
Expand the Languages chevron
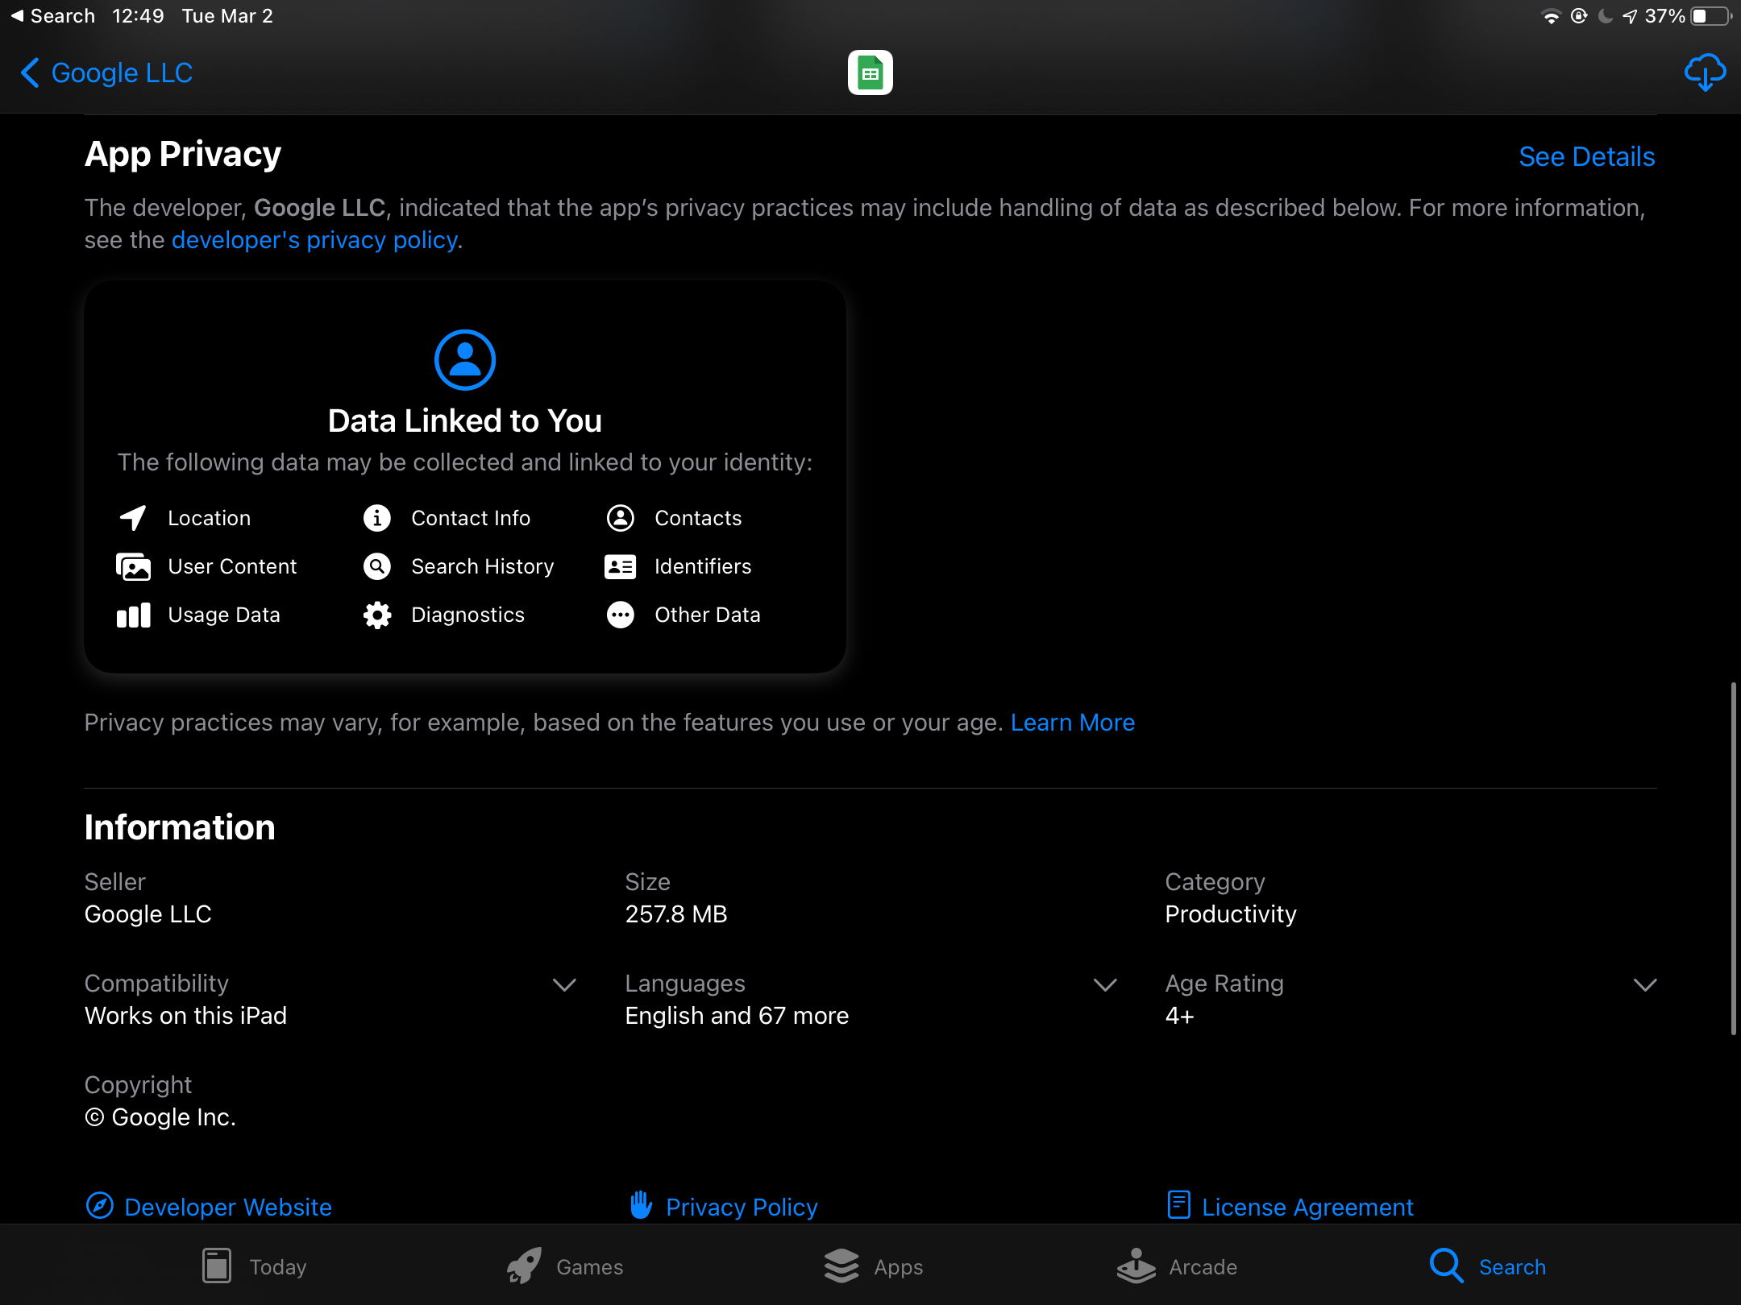(x=1104, y=984)
